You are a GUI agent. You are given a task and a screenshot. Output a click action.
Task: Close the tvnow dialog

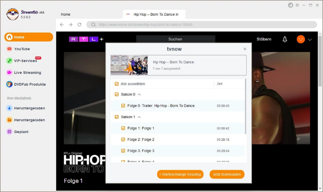[x=245, y=49]
